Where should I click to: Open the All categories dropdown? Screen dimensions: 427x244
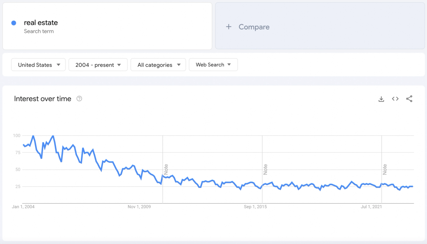(x=158, y=65)
